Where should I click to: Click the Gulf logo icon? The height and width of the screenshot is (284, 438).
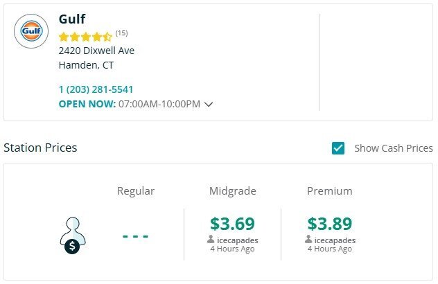32,31
